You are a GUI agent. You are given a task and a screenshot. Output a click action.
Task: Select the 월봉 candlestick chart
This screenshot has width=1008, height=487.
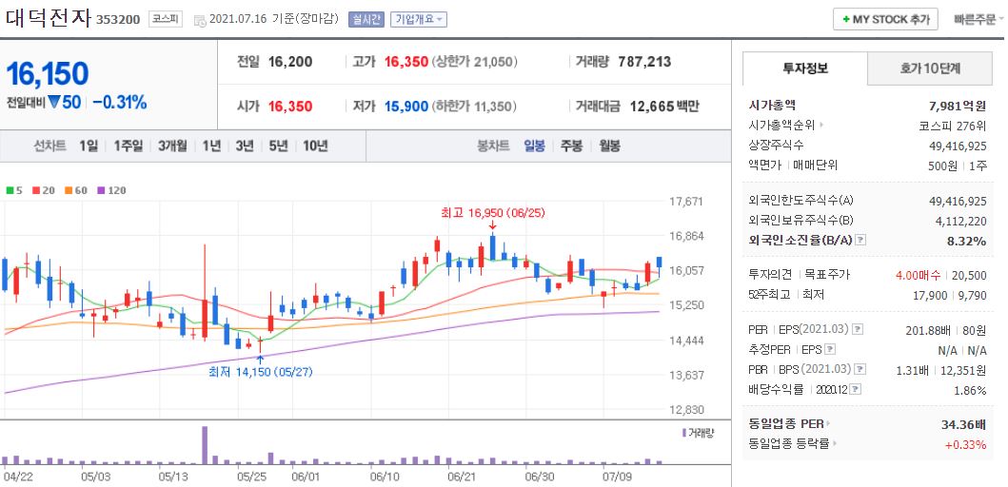coord(609,146)
